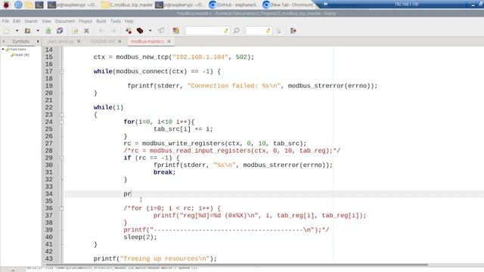Open the Raspberry Pi main menu

coord(6,5)
